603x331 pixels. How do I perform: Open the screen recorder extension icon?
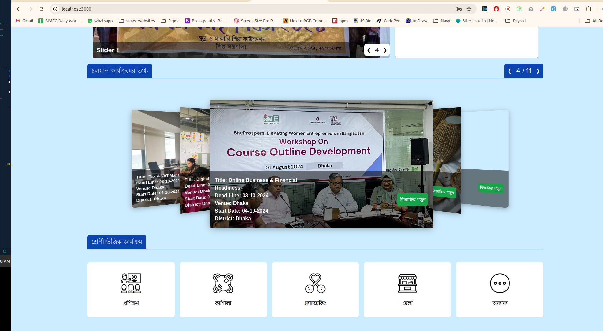tap(508, 9)
